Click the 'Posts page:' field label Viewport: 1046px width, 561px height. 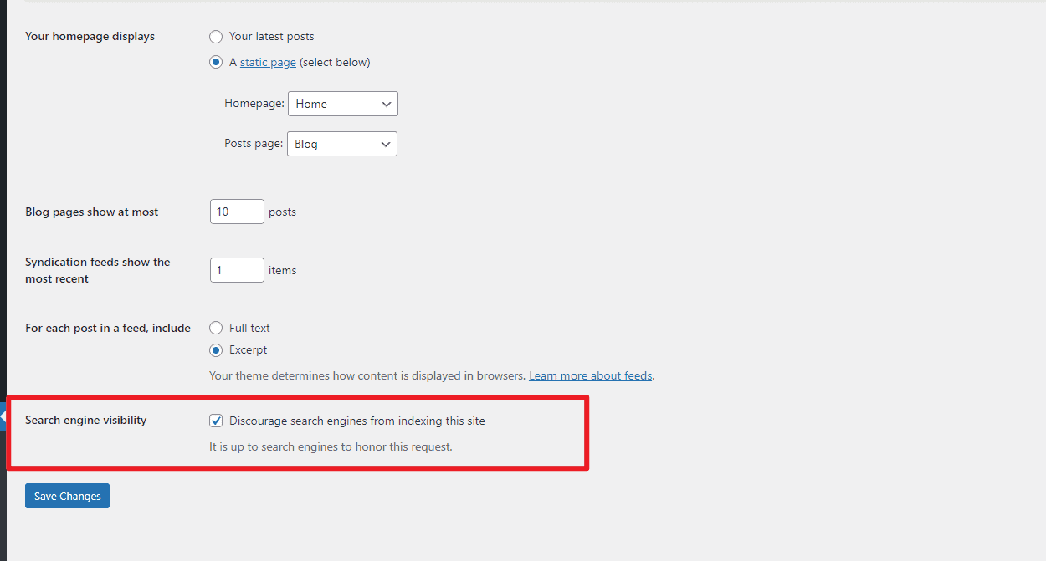[x=254, y=144]
